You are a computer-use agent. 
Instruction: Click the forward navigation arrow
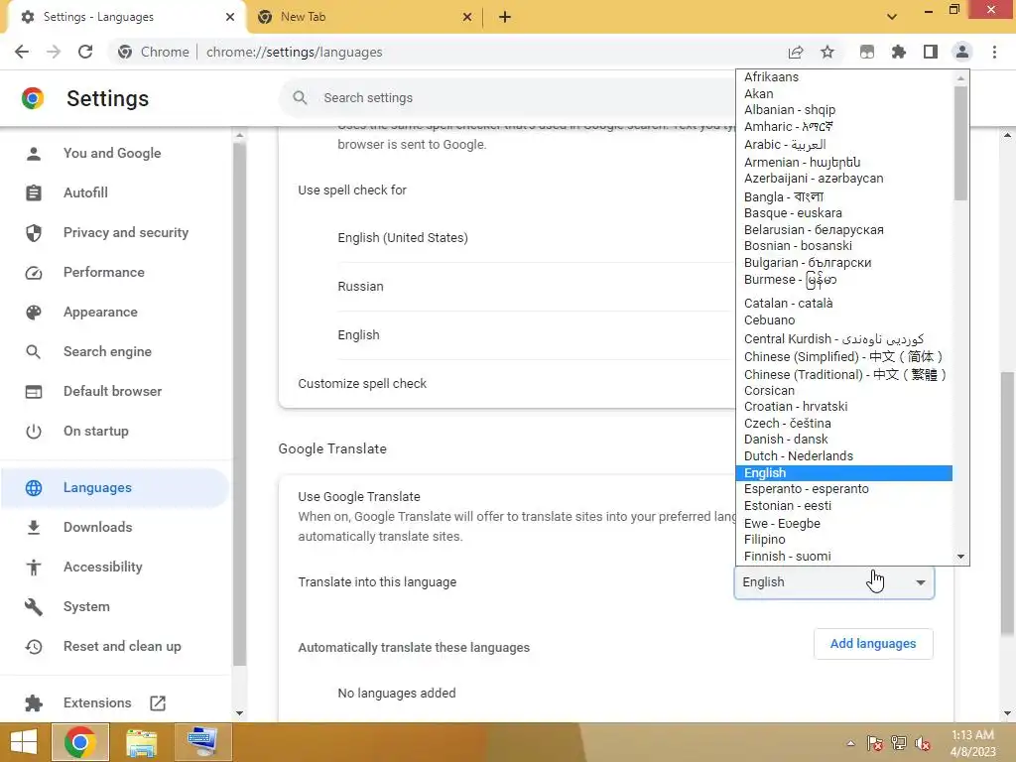point(54,52)
